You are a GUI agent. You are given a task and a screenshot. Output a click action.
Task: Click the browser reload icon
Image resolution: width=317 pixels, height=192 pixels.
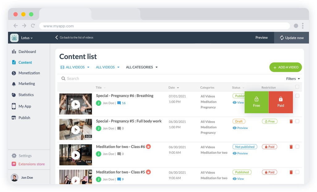(x=33, y=26)
